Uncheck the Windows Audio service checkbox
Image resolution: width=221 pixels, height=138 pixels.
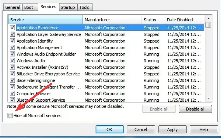tap(12, 61)
